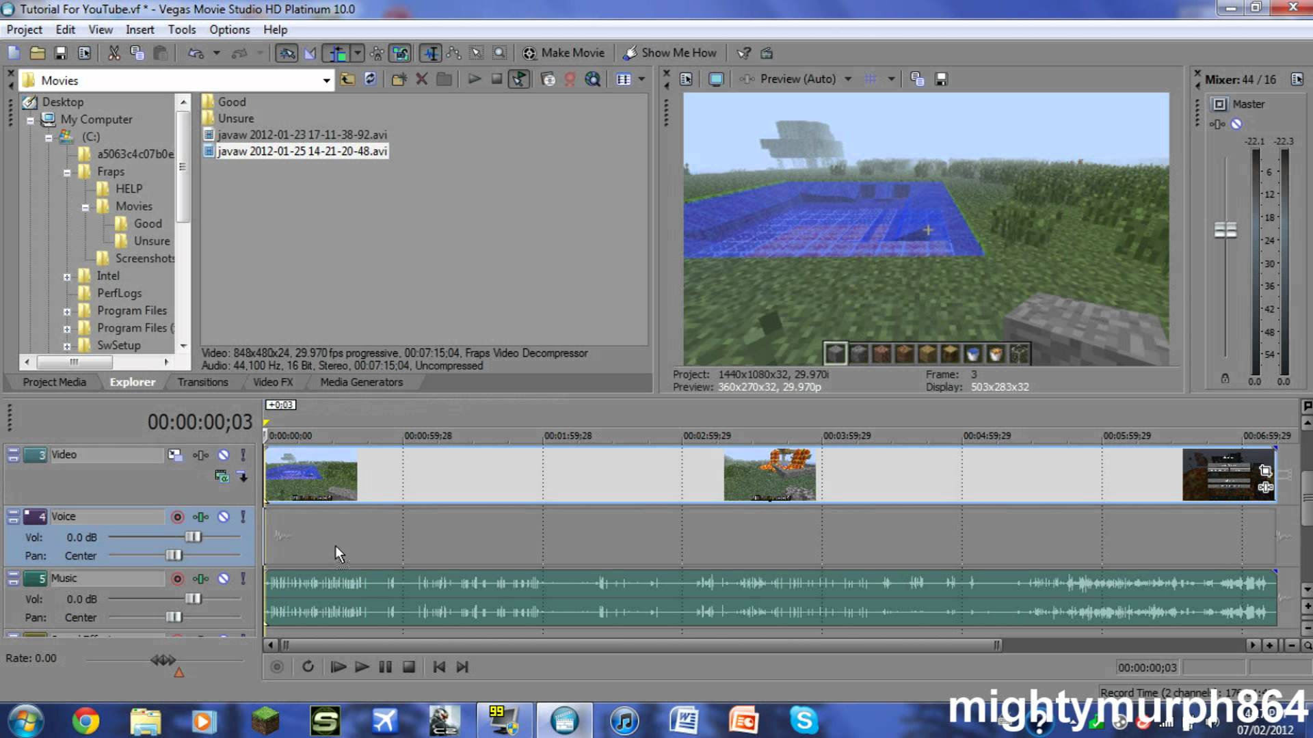The height and width of the screenshot is (738, 1313).
Task: Click the Save project toolbar icon
Action: [x=61, y=53]
